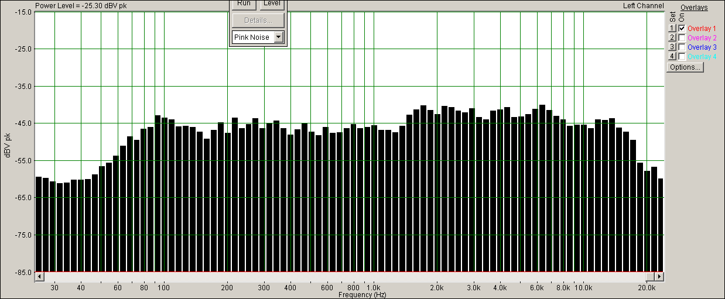This screenshot has height=299, width=725.
Task: Click the Left Channel label
Action: (x=644, y=6)
